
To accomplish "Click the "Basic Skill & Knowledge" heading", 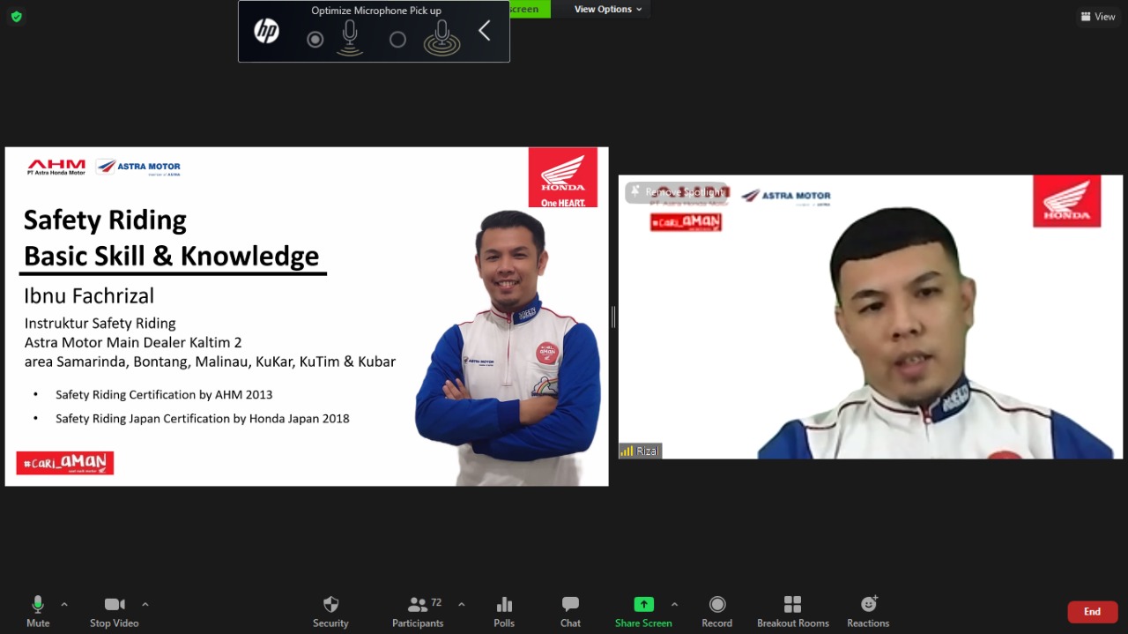I will pos(171,256).
